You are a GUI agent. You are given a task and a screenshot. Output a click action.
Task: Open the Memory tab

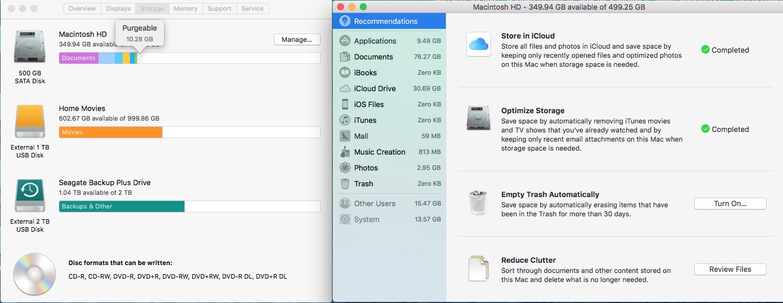pyautogui.click(x=186, y=8)
